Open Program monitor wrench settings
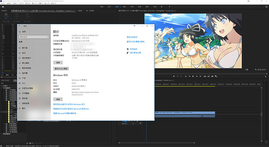This screenshot has height=147, width=269. tap(256, 69)
